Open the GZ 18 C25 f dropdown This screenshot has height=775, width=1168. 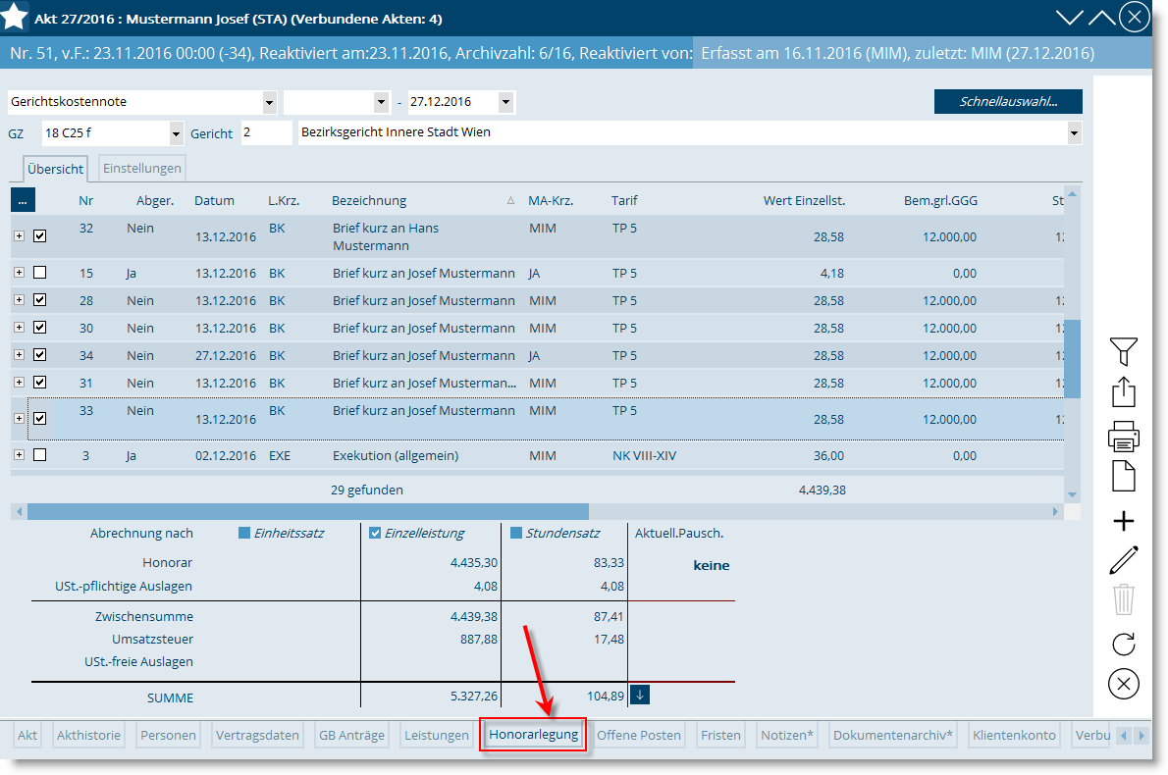[176, 134]
